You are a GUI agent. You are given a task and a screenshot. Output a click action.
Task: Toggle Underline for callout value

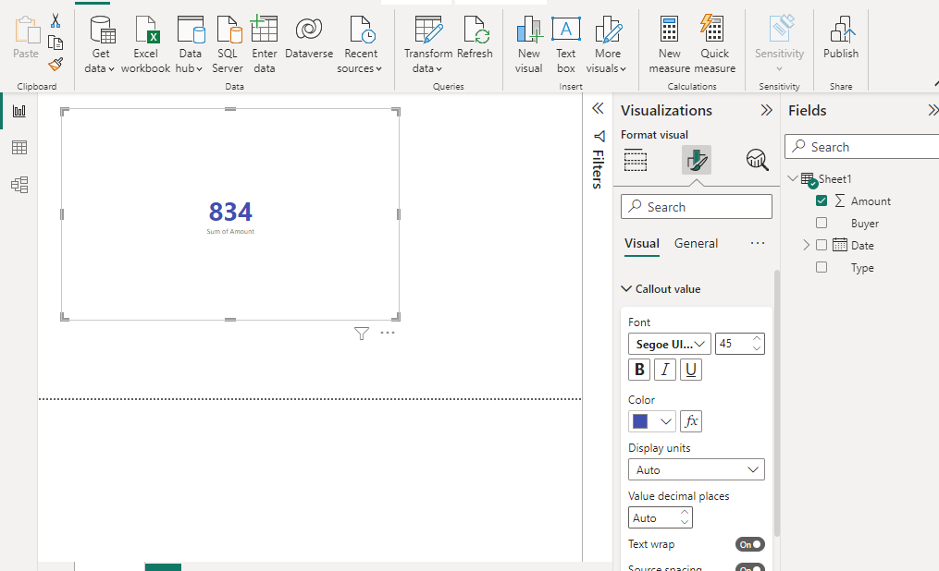click(690, 371)
